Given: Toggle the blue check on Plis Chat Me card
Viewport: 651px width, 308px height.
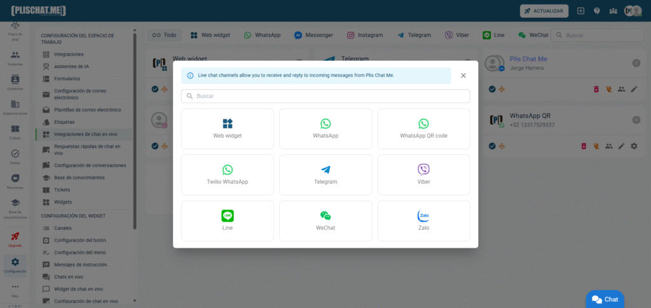Looking at the screenshot, I should [x=491, y=89].
